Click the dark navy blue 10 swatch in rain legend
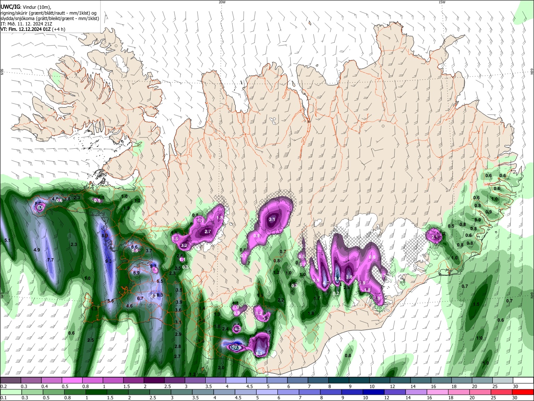534x401 pixels. (x=373, y=392)
